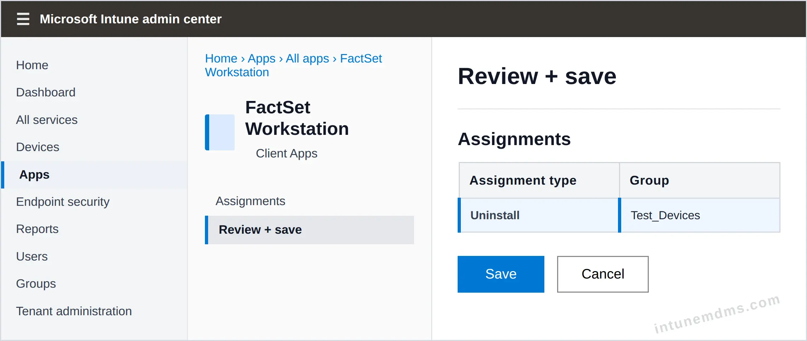Select the Test_Devices group cell
The width and height of the screenshot is (807, 341).
pyautogui.click(x=700, y=215)
